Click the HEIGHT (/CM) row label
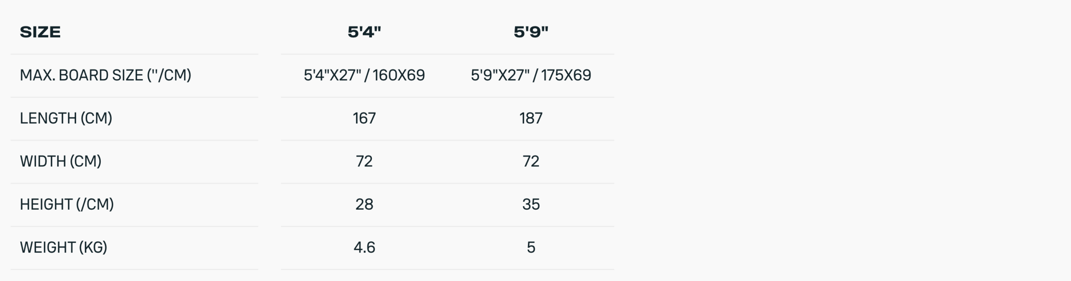 pyautogui.click(x=67, y=204)
